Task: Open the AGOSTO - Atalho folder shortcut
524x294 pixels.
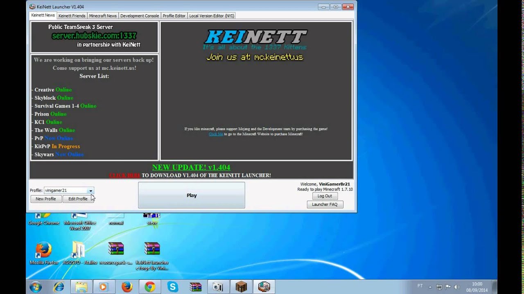Action: click(x=80, y=253)
